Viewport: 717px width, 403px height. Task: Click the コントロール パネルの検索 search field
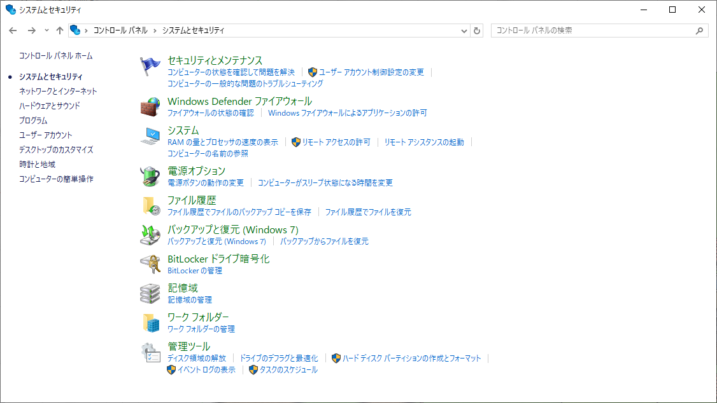coord(592,31)
